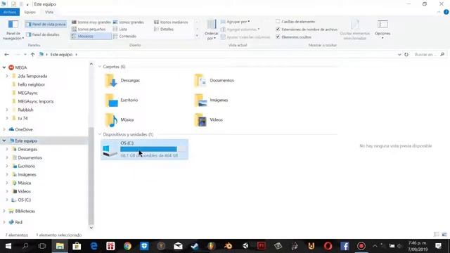Open the Documentos folder tile
Viewport: 450px width, 253px height.
coord(214,81)
